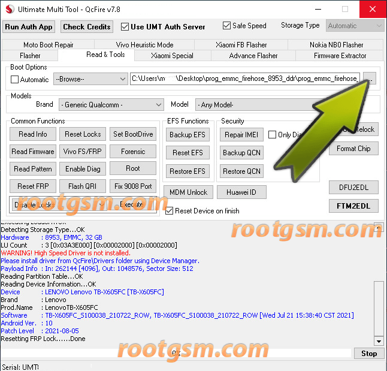This screenshot has width=387, height=371.
Task: Click the Root button
Action: pos(133,168)
